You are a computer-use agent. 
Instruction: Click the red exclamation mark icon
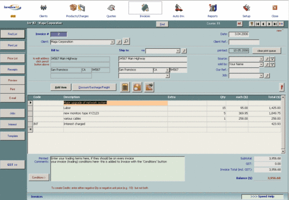tap(282, 87)
